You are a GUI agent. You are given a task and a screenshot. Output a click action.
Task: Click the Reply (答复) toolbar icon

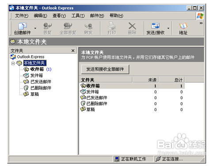(47, 26)
